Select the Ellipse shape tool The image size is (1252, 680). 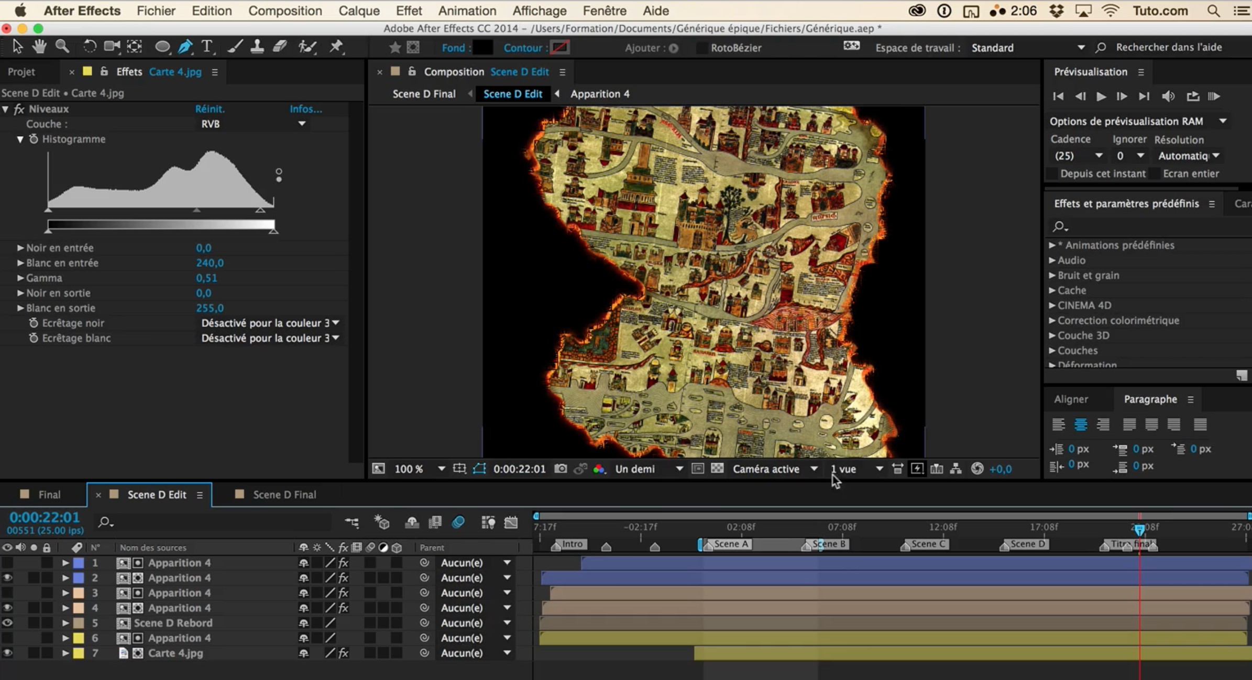click(x=162, y=47)
